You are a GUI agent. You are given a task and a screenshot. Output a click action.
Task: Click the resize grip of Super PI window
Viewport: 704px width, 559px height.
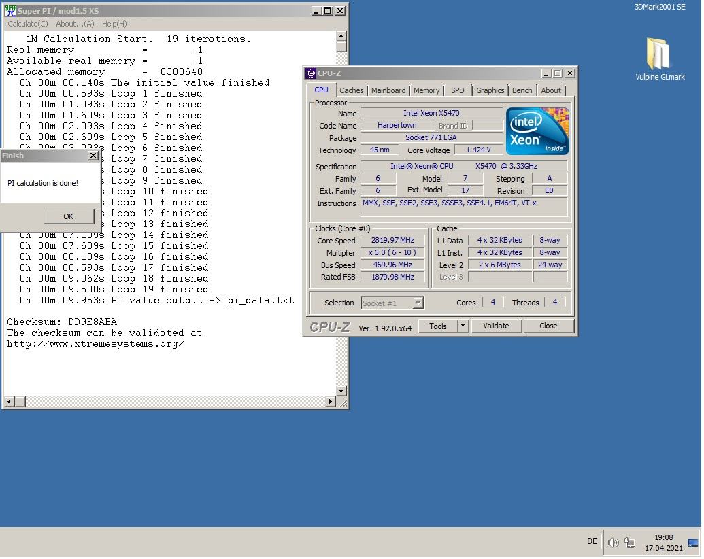pyautogui.click(x=343, y=403)
